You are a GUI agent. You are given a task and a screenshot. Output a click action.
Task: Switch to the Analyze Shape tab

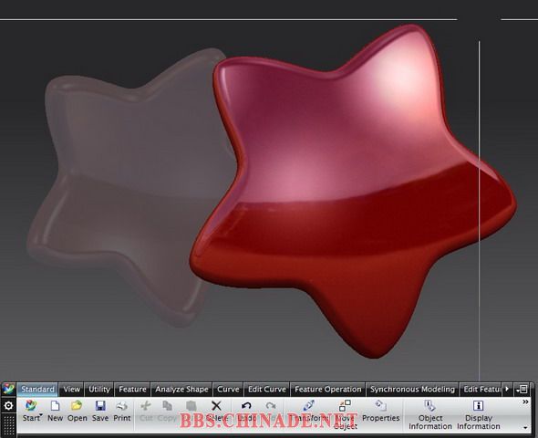tap(181, 390)
